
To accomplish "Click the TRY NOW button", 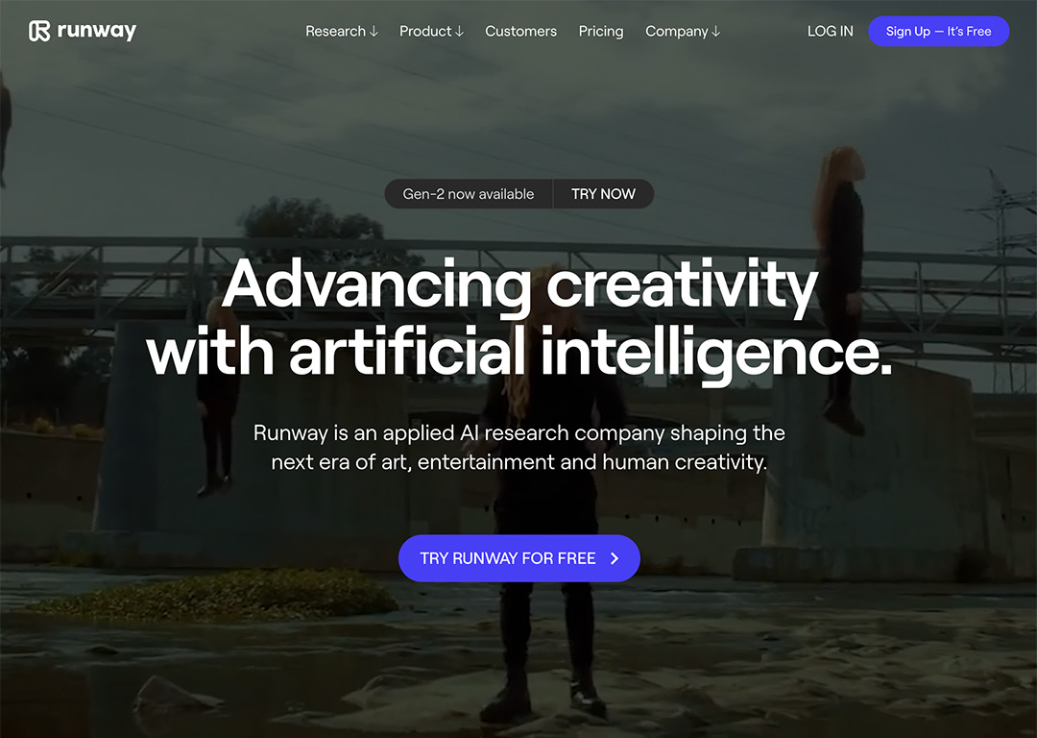I will click(603, 194).
